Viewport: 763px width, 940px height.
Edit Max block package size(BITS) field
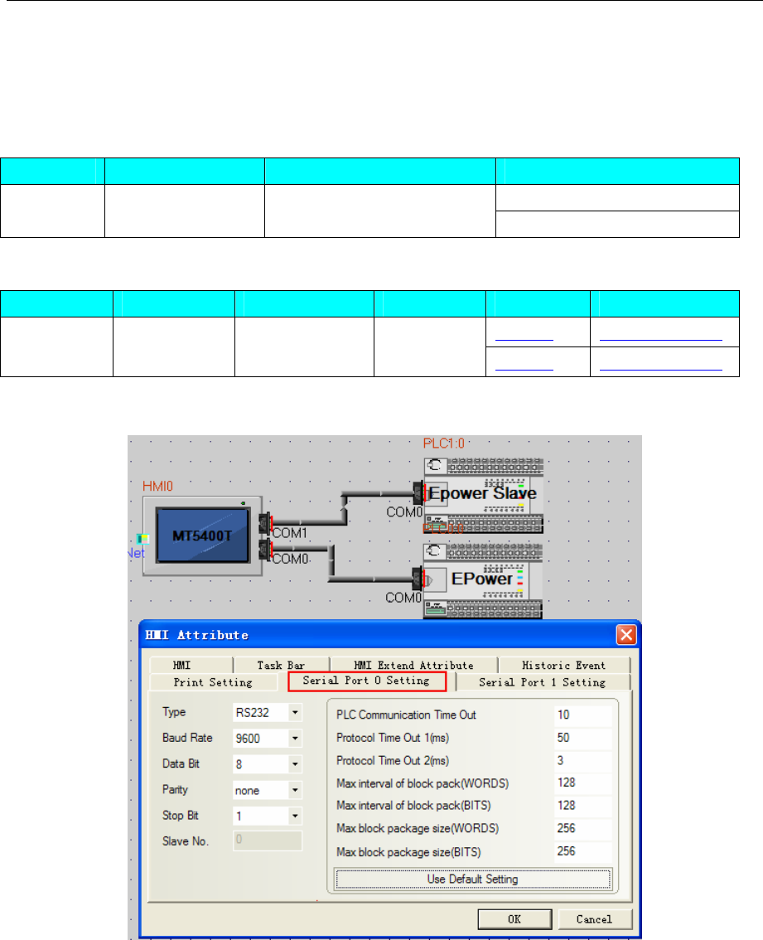582,851
